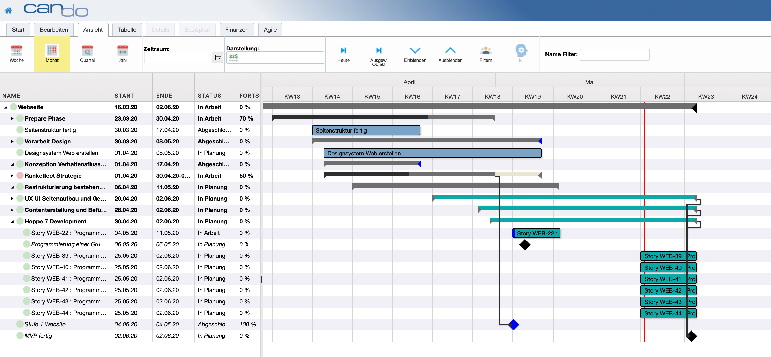Focus the Name Filter input field
The image size is (771, 357).
[614, 55]
